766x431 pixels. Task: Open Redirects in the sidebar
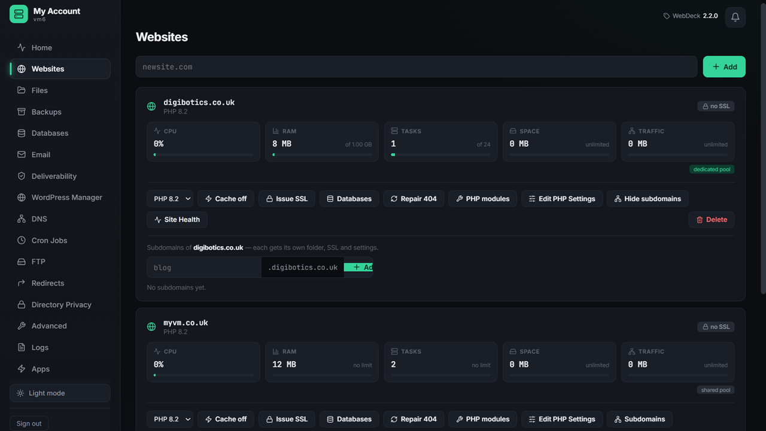60,283
